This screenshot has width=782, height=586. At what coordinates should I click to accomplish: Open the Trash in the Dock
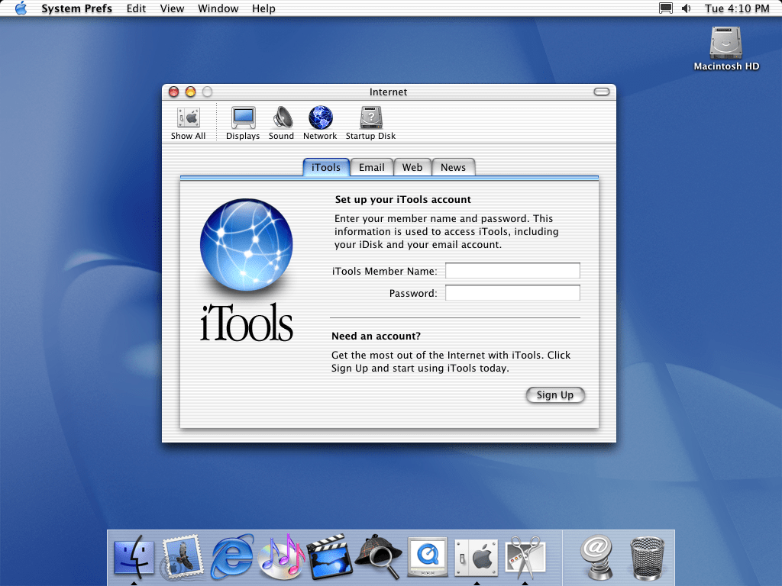pos(647,558)
